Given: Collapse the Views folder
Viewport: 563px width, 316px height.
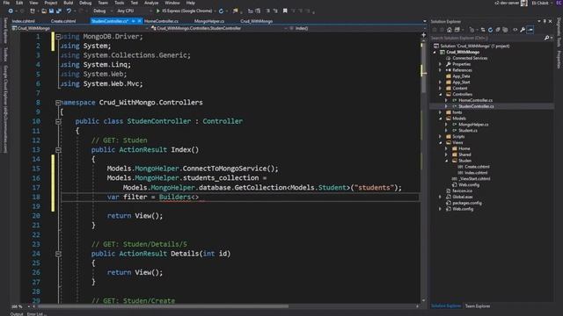Looking at the screenshot, I should pyautogui.click(x=441, y=142).
